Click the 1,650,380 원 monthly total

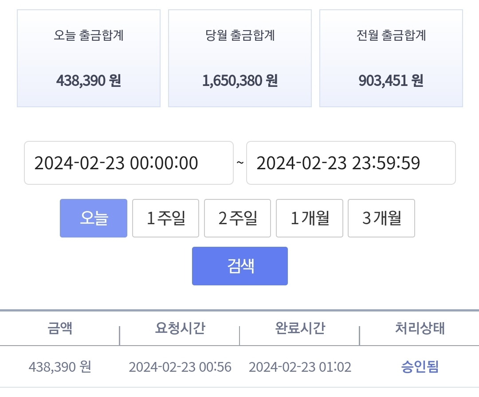coord(240,81)
